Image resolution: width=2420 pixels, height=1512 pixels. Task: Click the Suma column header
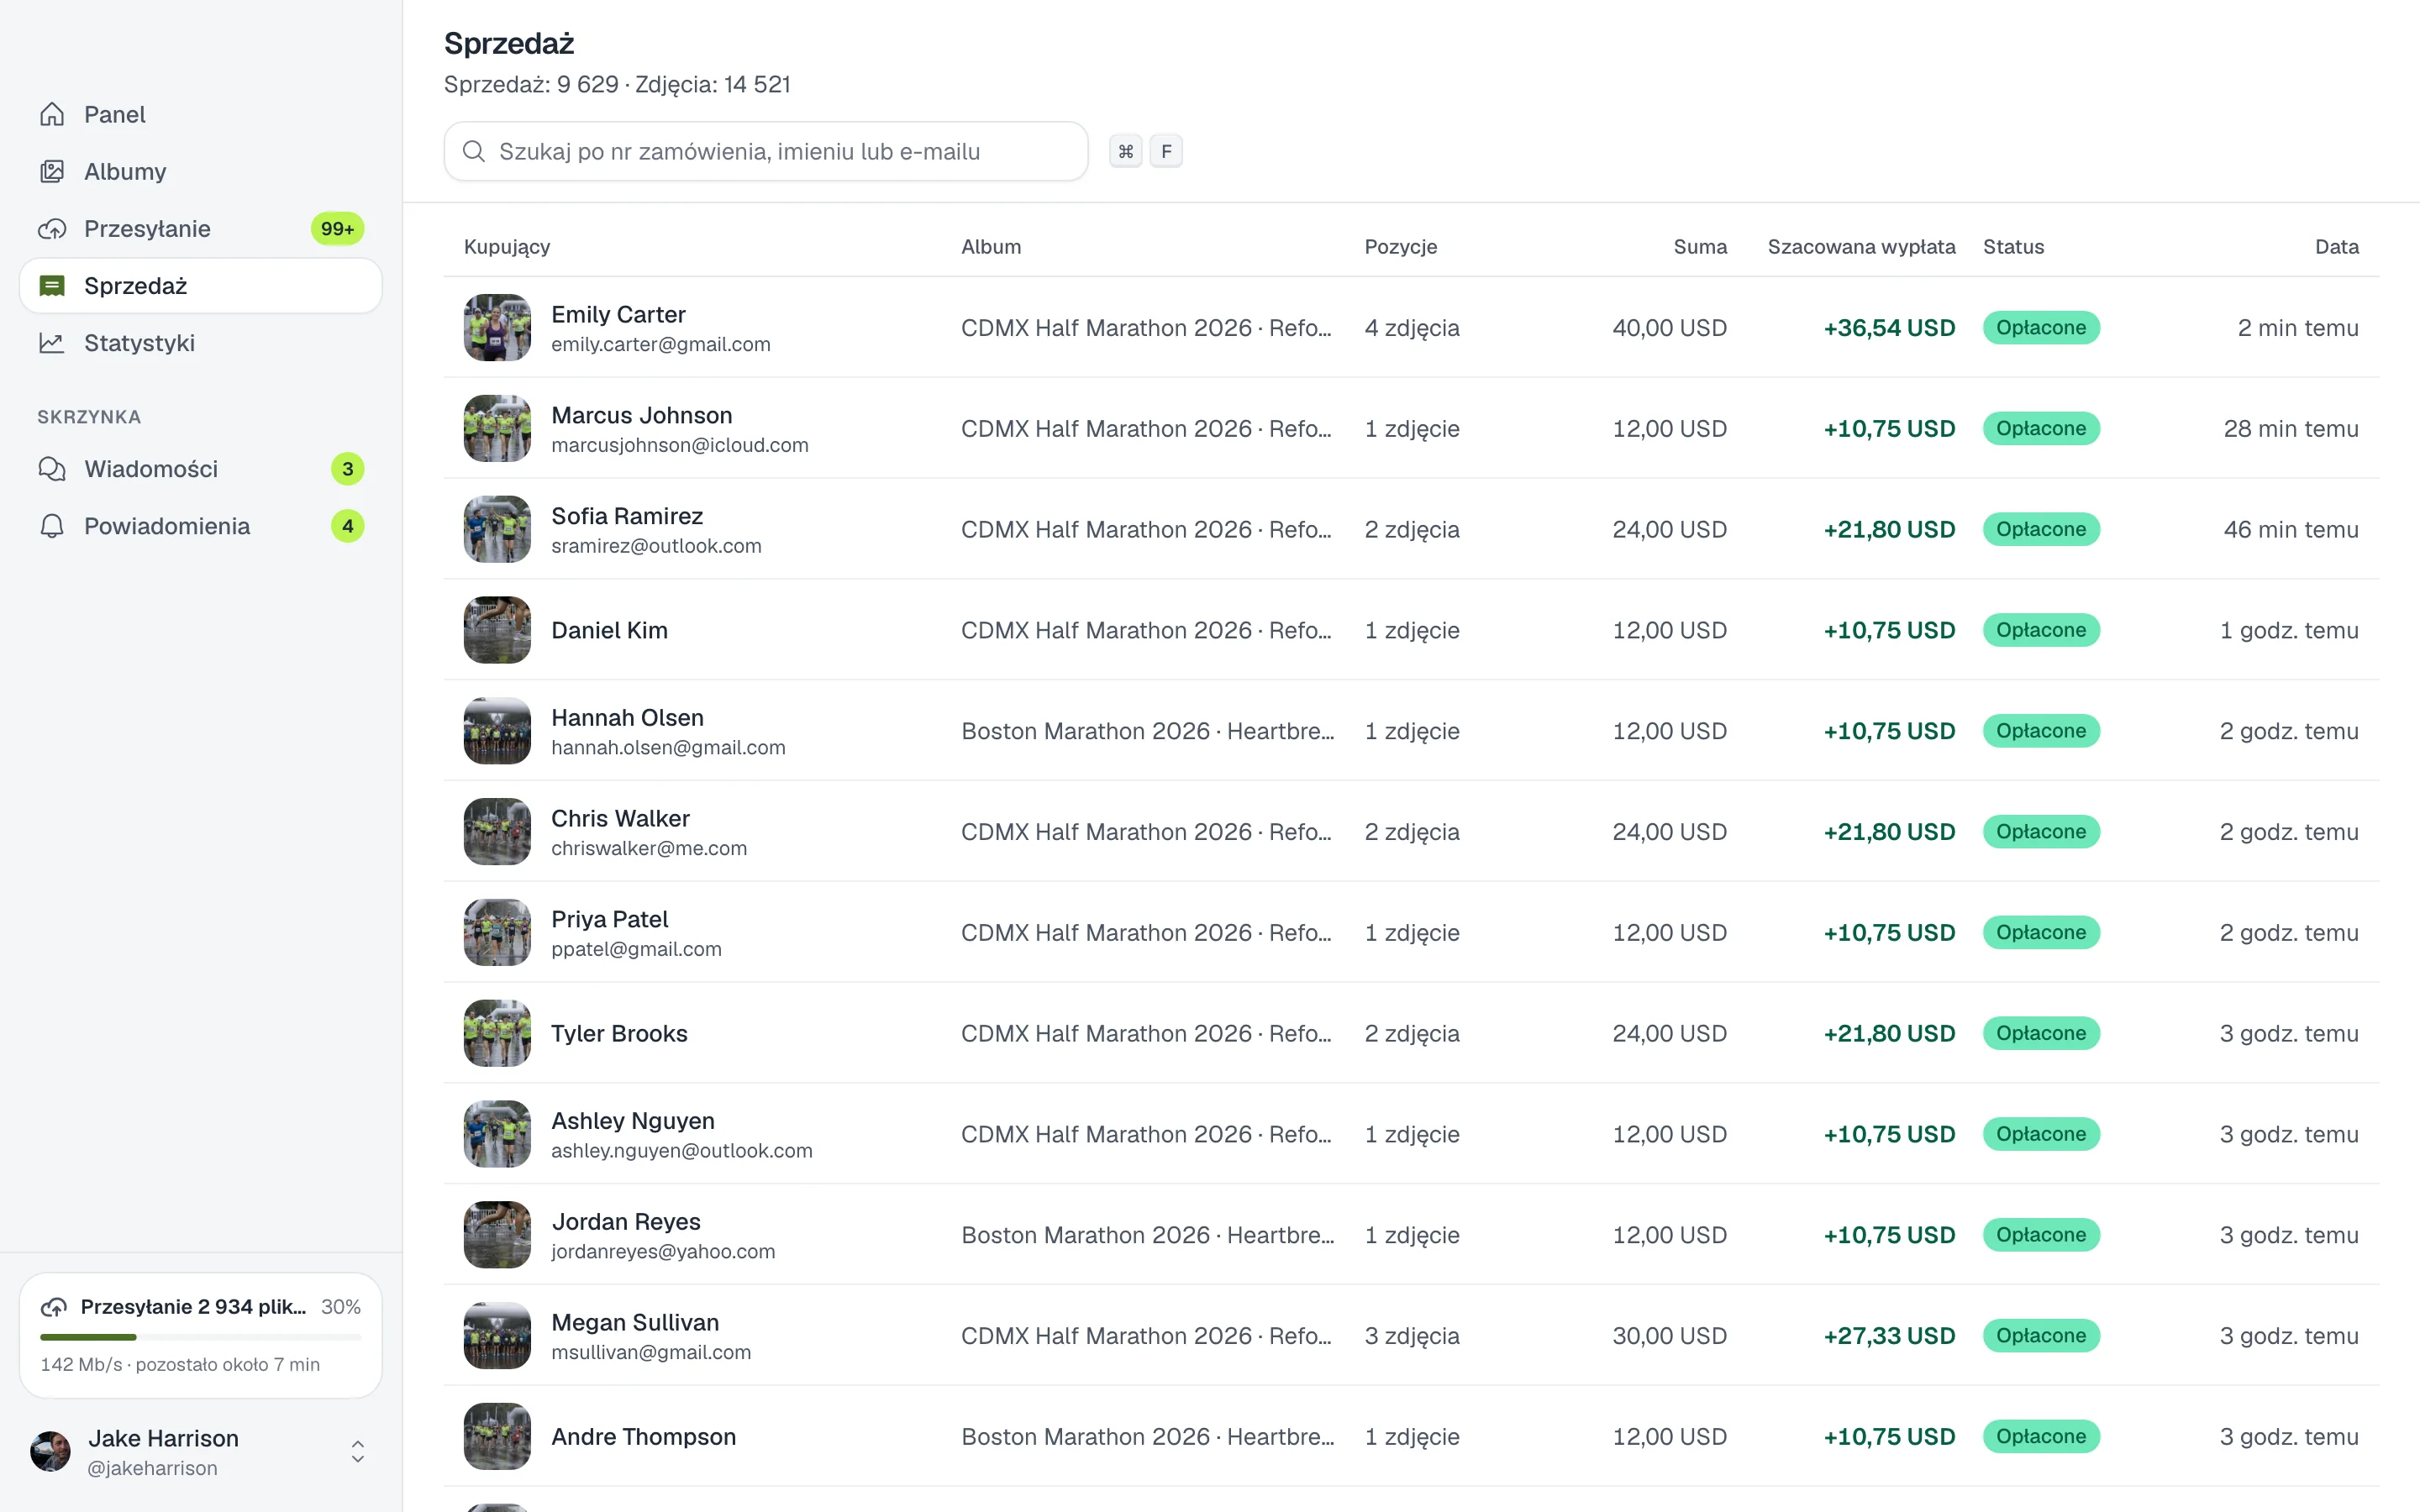click(1700, 247)
